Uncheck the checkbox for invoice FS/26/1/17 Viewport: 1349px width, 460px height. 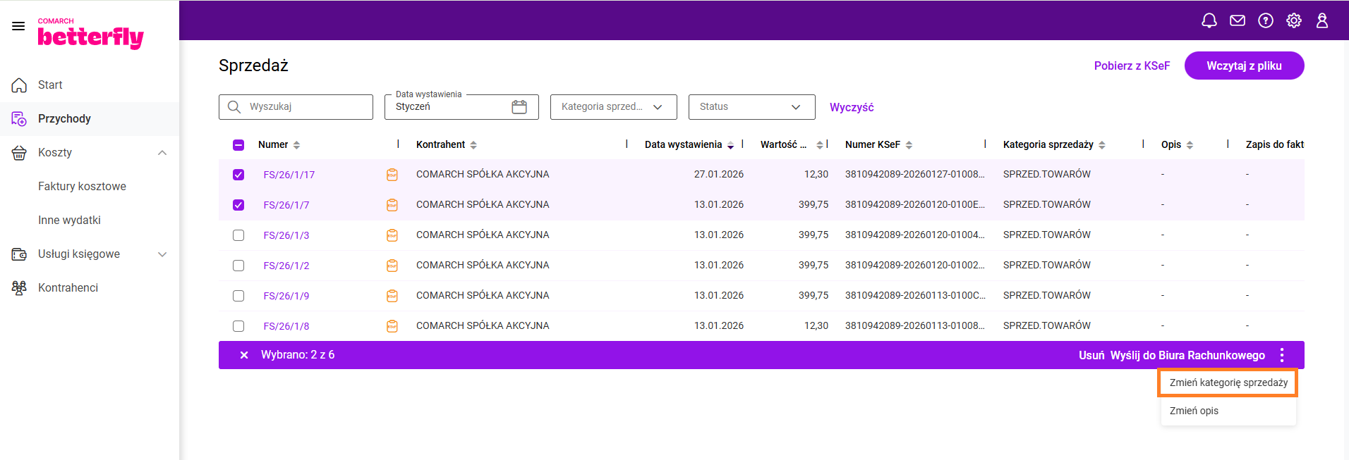tap(238, 175)
